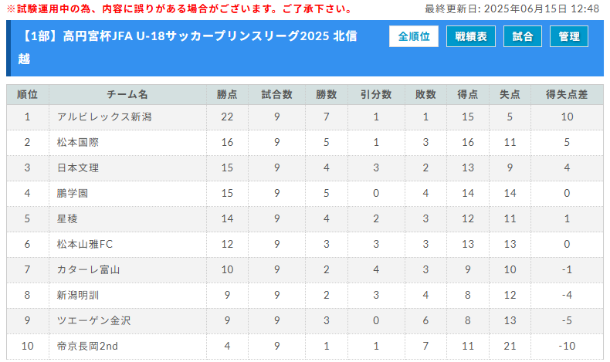Click the 日本文理 team name
Viewport: 610px width, 362px height.
[78, 167]
